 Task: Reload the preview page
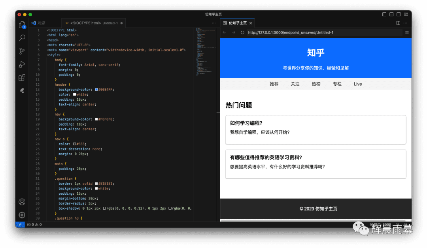[x=242, y=32]
